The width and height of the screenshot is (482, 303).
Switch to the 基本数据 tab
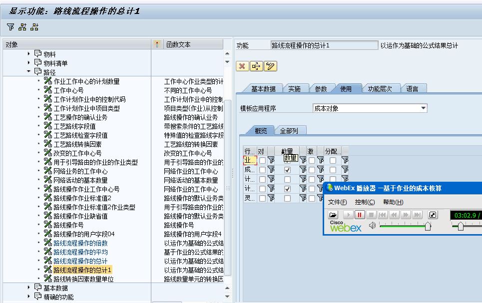click(x=263, y=89)
